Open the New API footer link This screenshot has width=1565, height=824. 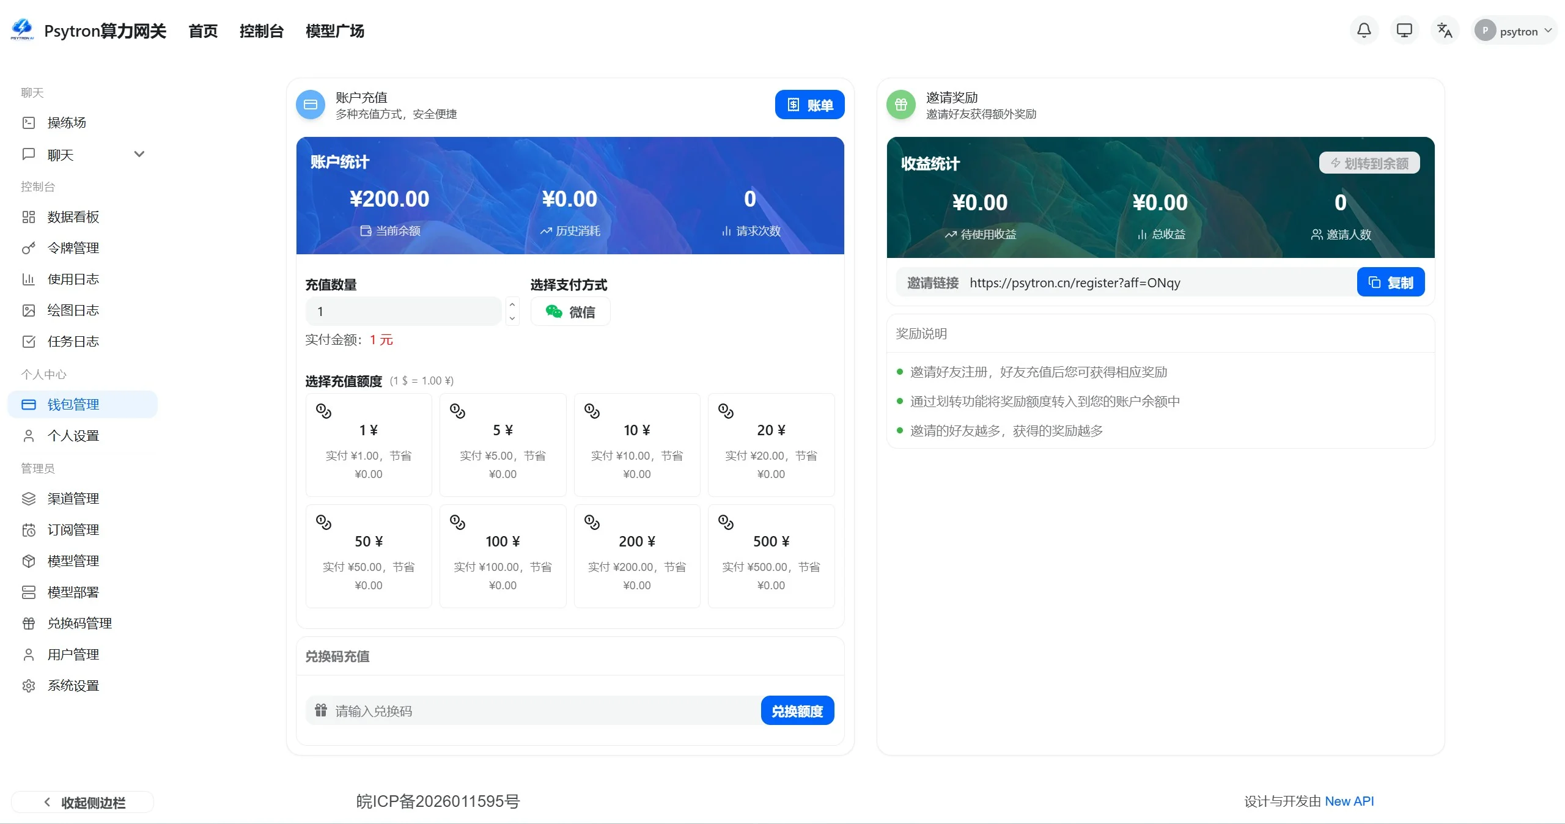(1349, 801)
